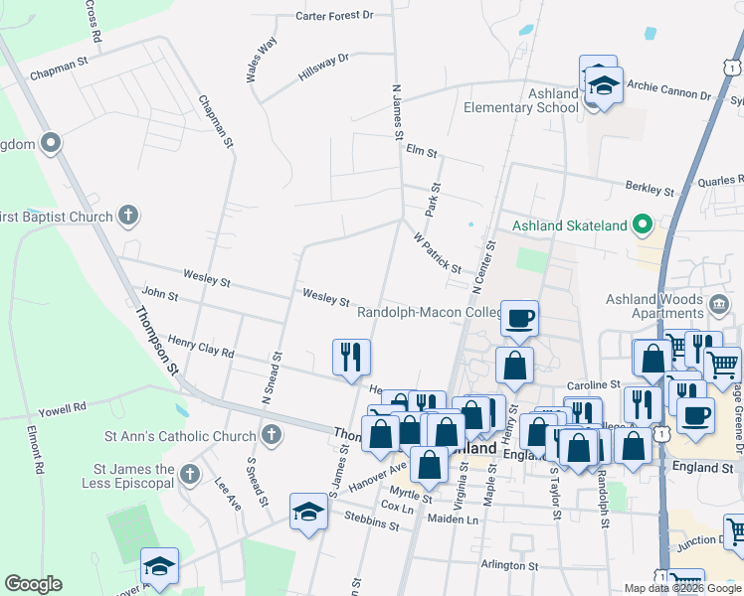Open the coffee marker beside the England St Route 1 shield
This screenshot has width=744, height=596.
point(695,417)
